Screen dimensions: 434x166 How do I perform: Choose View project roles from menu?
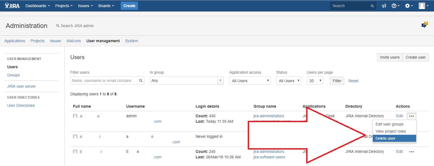pyautogui.click(x=394, y=131)
